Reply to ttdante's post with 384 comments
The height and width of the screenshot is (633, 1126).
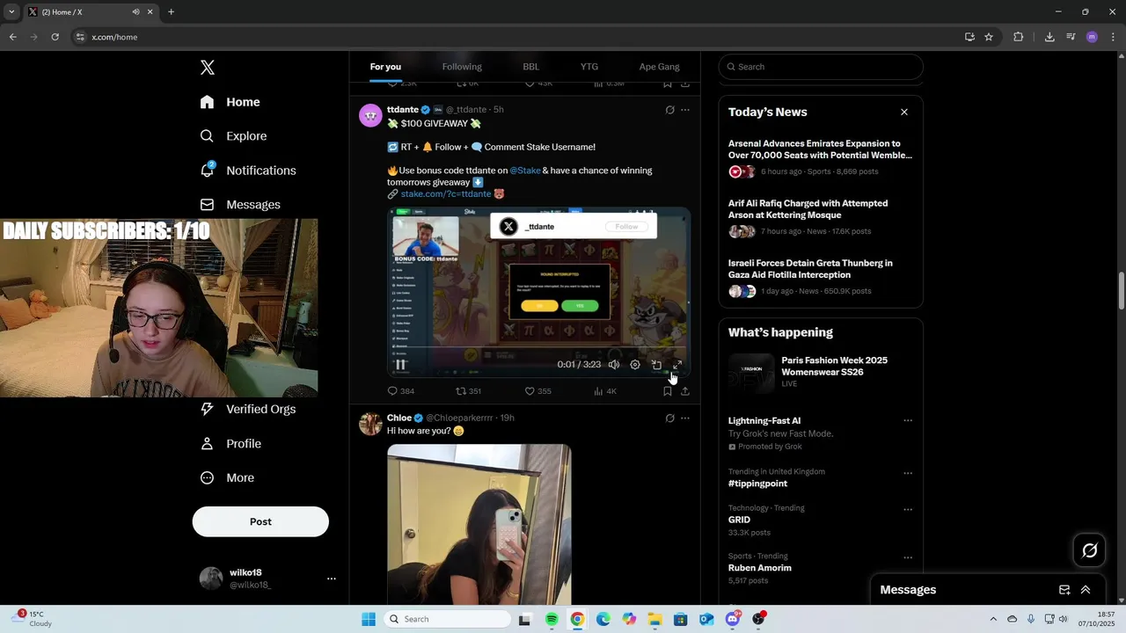(x=401, y=391)
